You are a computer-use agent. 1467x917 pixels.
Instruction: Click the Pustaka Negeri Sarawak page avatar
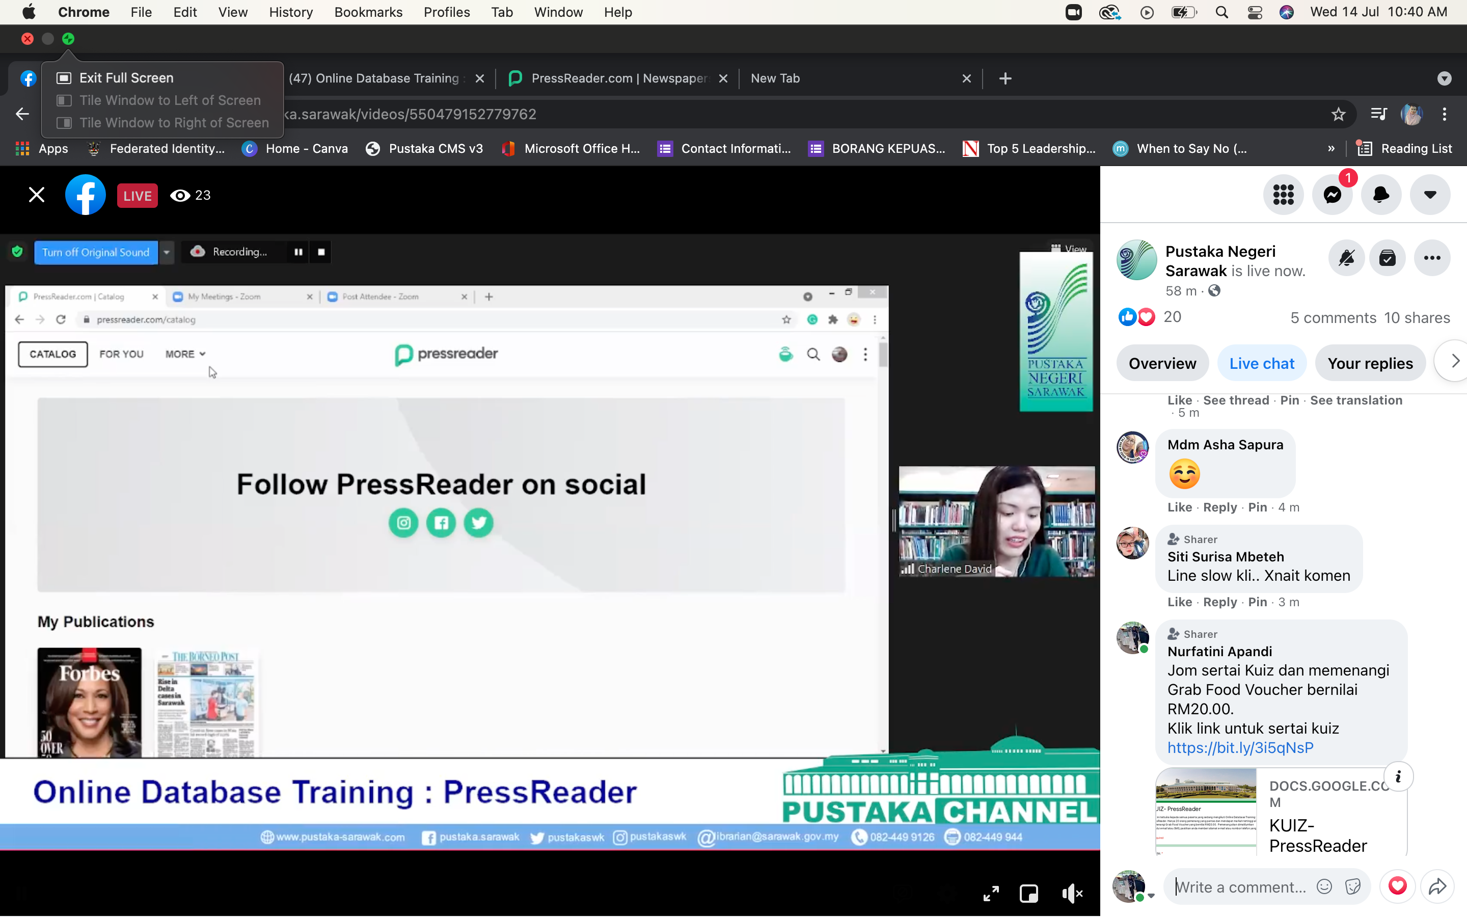(x=1136, y=260)
